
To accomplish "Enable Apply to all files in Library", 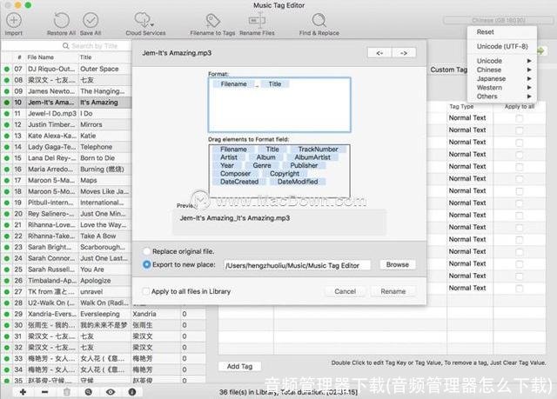I will point(146,291).
